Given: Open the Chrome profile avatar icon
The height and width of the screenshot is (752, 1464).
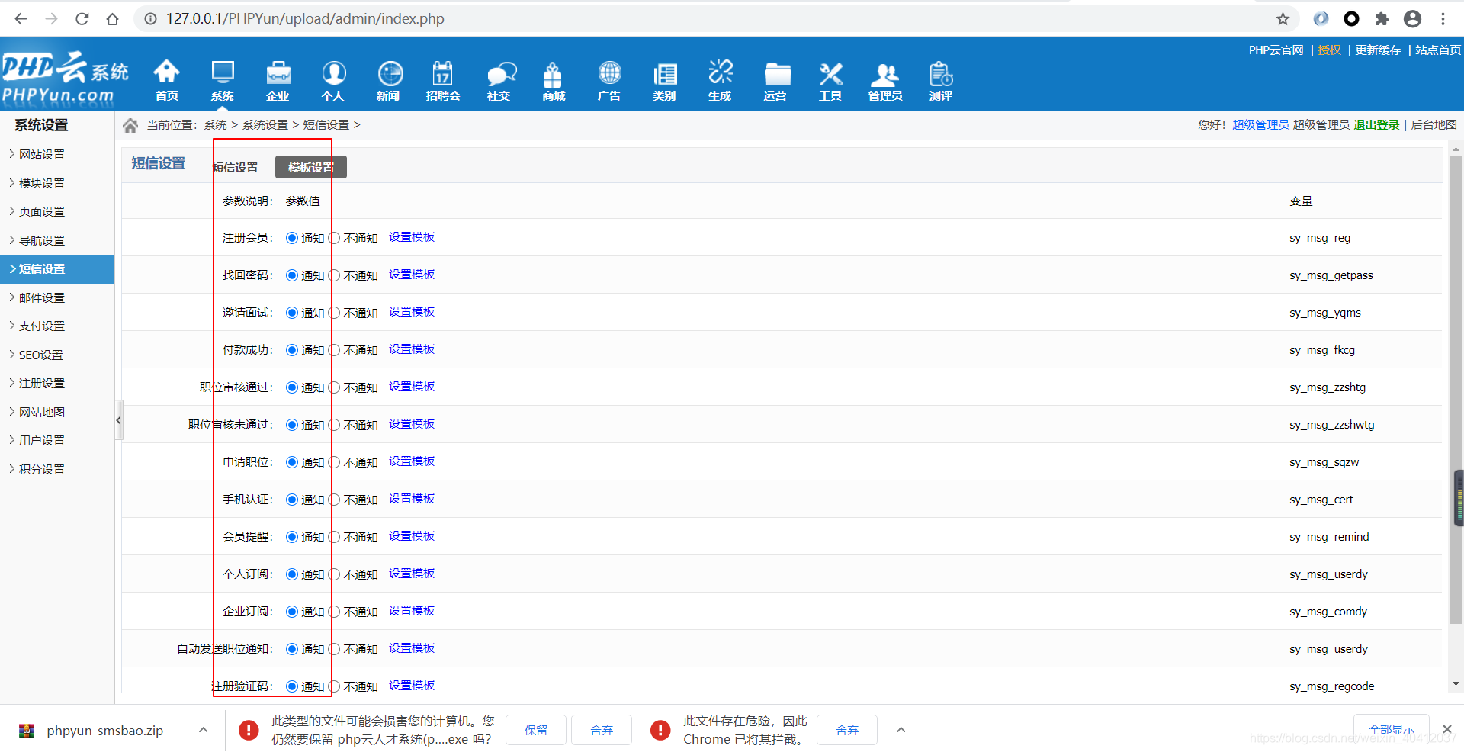Looking at the screenshot, I should pyautogui.click(x=1412, y=18).
